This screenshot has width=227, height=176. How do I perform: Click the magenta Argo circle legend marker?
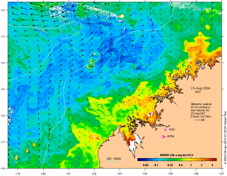[x=165, y=130]
